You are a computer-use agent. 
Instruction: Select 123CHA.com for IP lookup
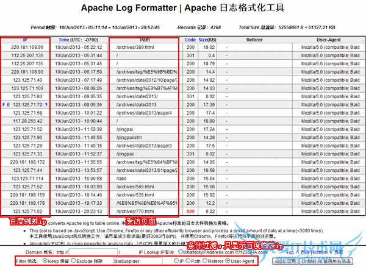237,252
